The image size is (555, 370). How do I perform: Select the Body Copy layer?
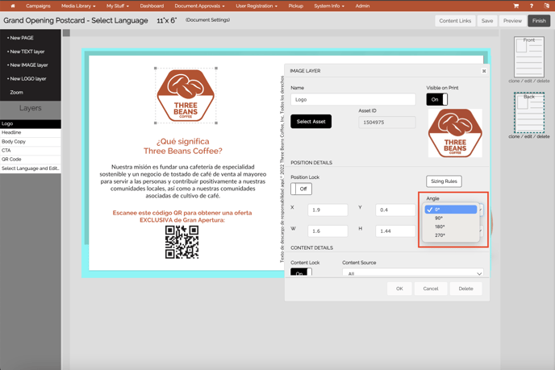[31, 142]
